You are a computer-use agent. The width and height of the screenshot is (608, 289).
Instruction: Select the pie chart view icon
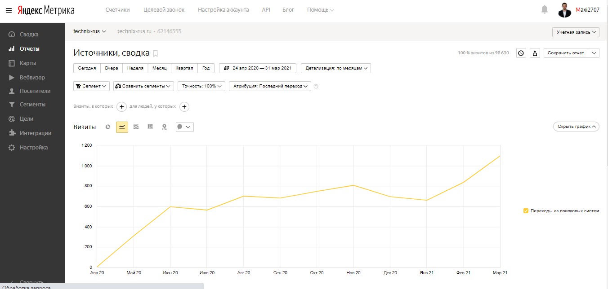tap(108, 127)
